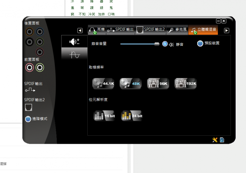Close the audio manager window
The image size is (246, 173).
coord(224,21)
